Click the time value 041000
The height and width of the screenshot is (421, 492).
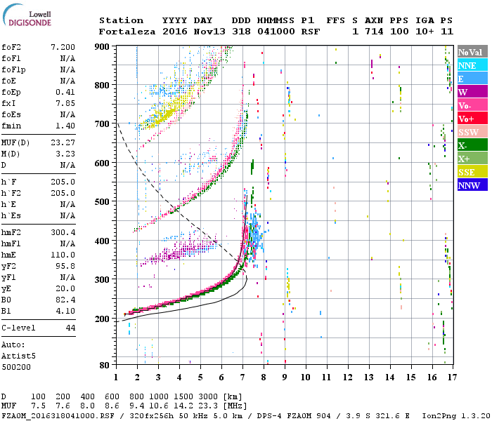coord(276,32)
